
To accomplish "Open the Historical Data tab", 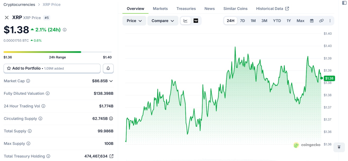I will click(272, 9).
